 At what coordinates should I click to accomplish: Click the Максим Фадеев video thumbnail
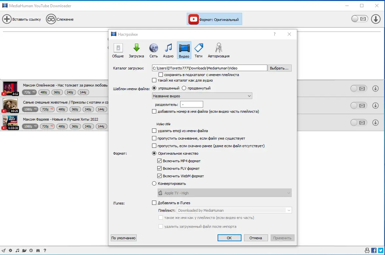[10, 122]
